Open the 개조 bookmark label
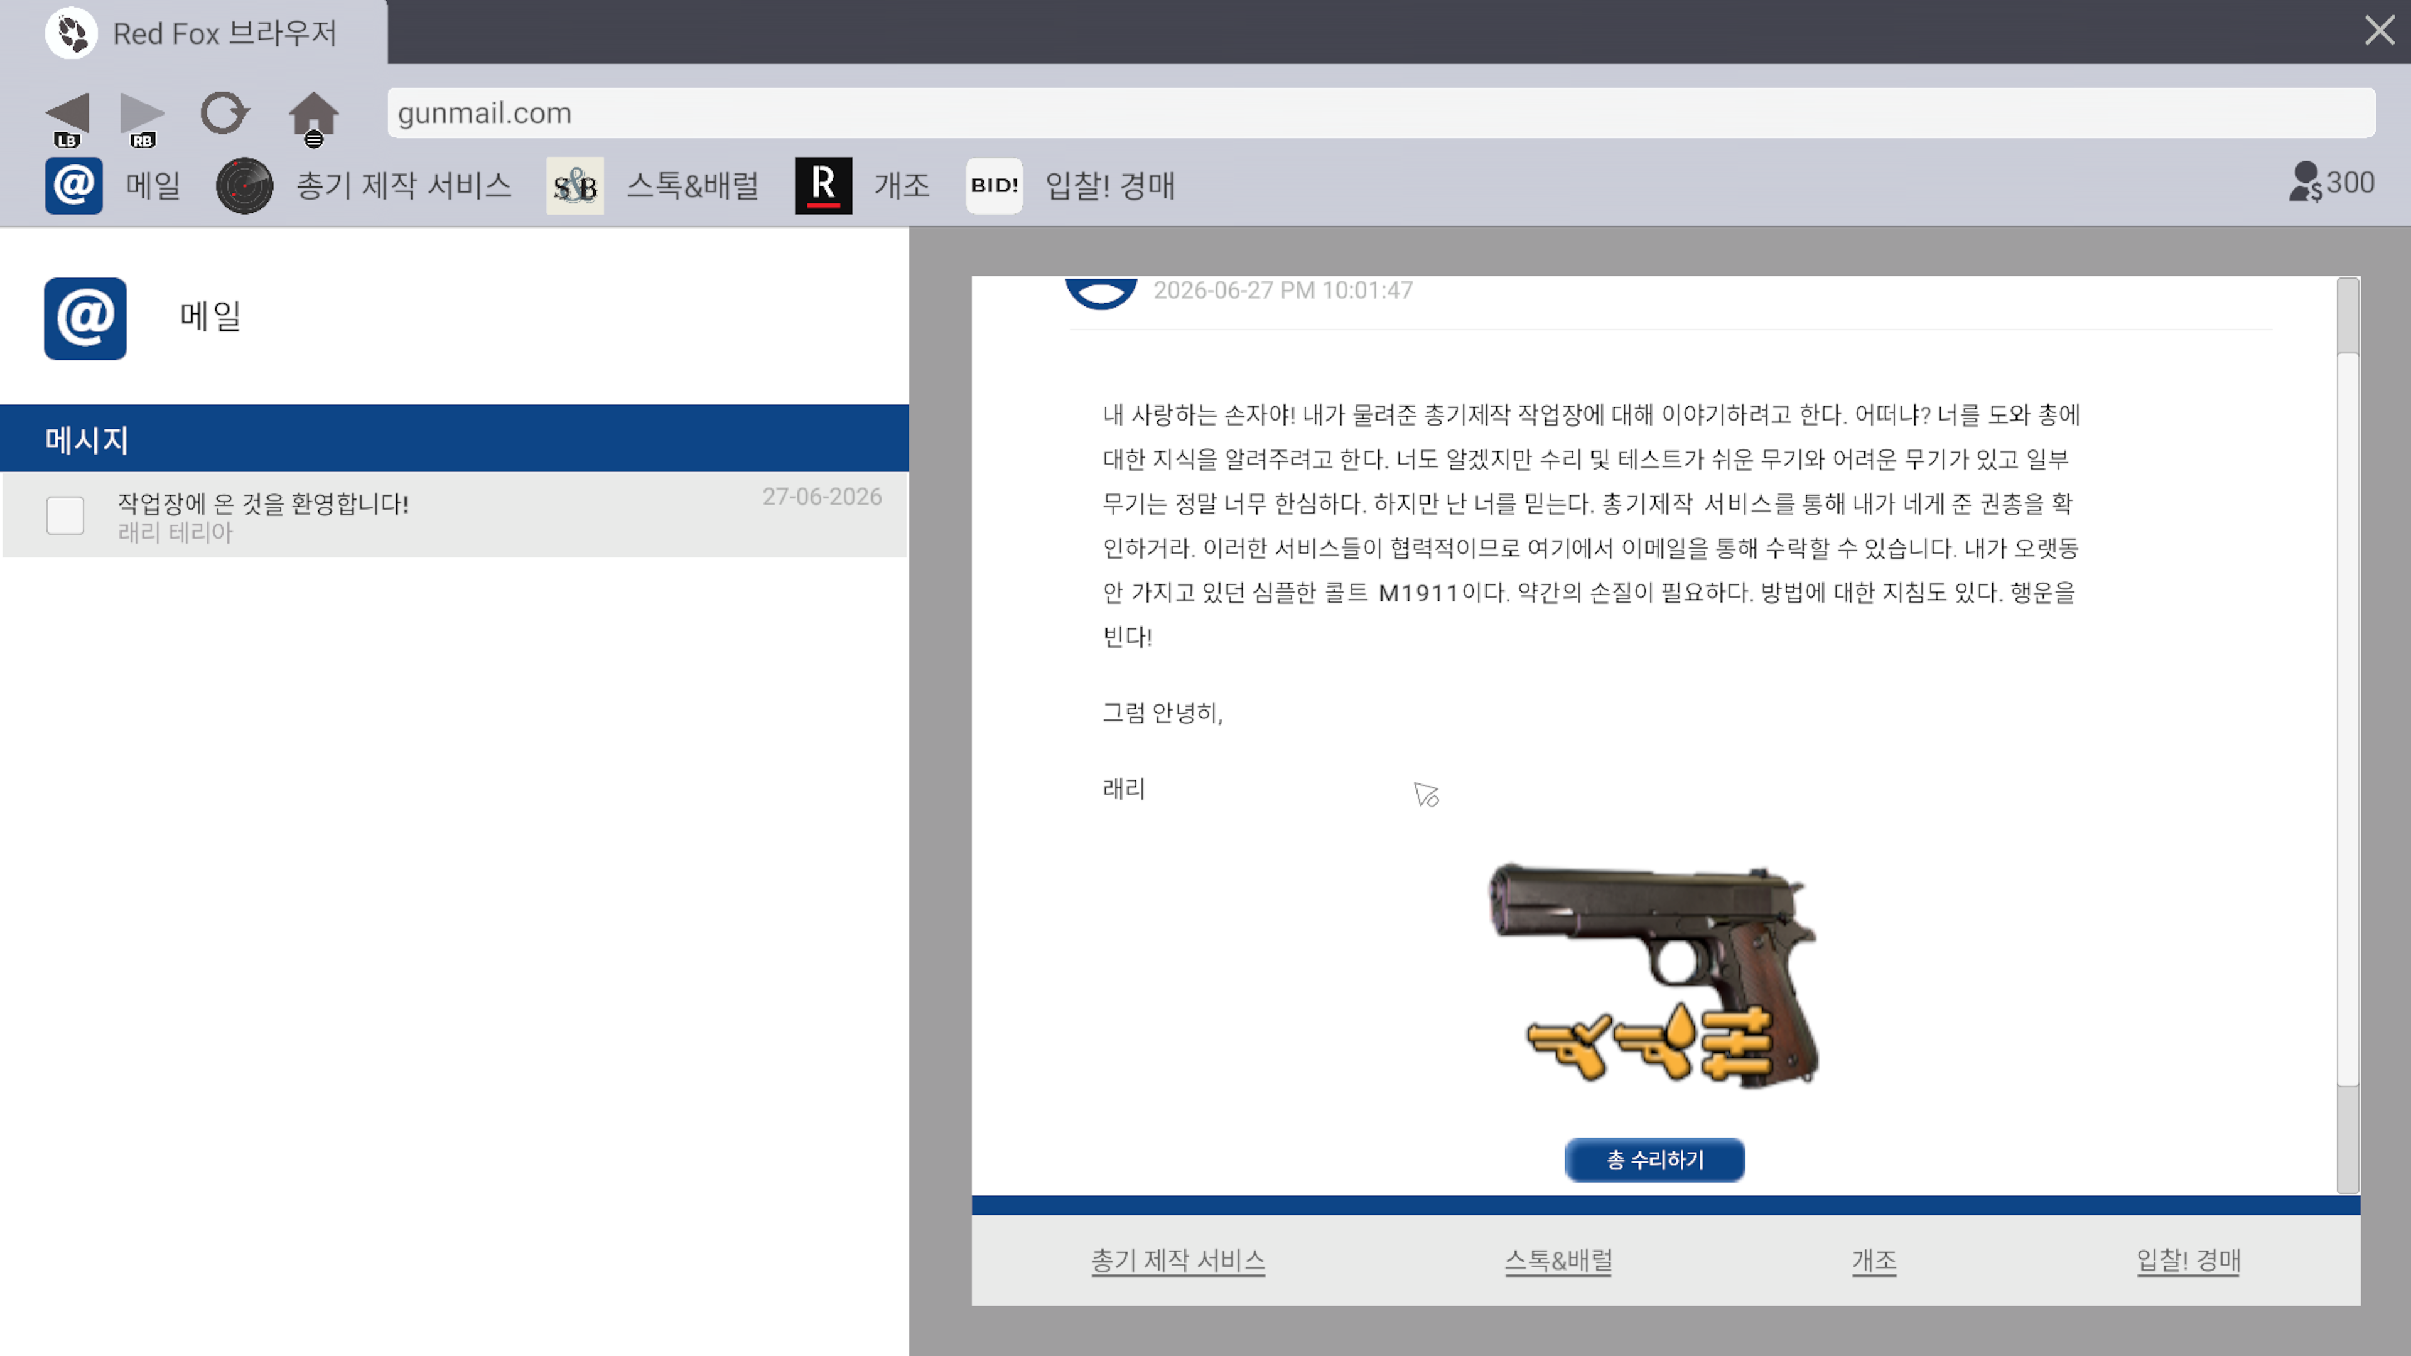 (x=902, y=185)
